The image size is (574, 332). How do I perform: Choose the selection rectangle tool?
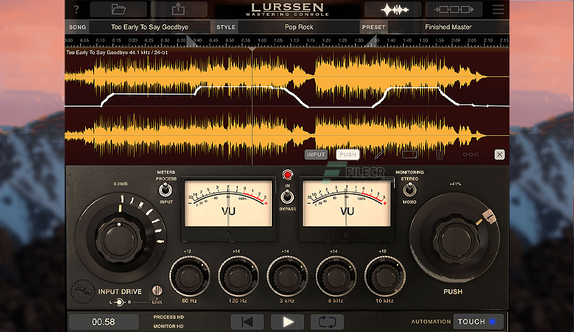coord(410,154)
